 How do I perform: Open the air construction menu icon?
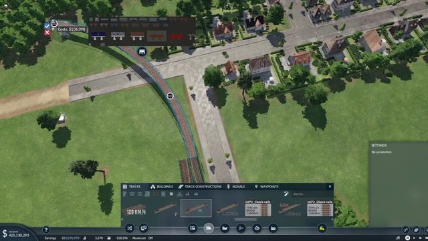coord(241,228)
